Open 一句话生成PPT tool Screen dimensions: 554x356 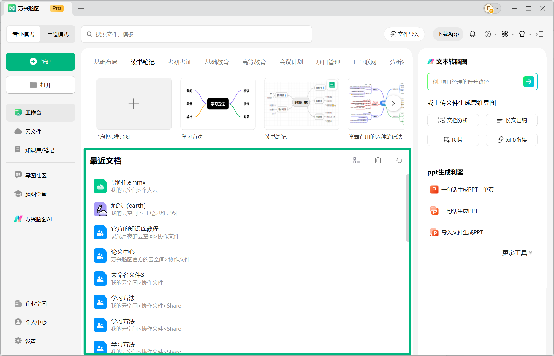click(454, 211)
